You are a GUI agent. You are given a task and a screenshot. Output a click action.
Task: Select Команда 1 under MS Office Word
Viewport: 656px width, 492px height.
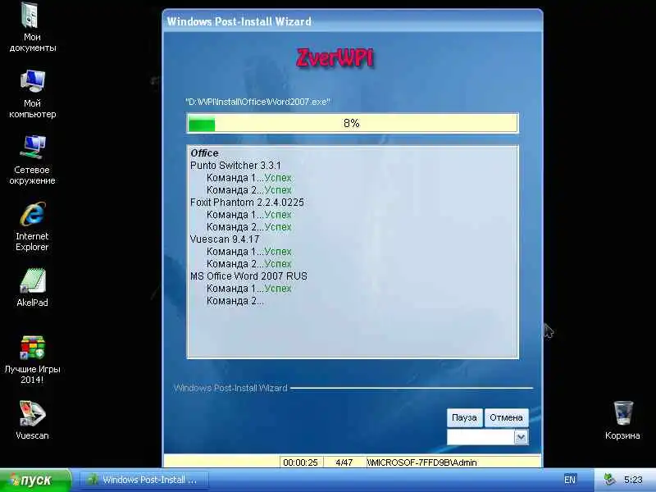click(249, 289)
